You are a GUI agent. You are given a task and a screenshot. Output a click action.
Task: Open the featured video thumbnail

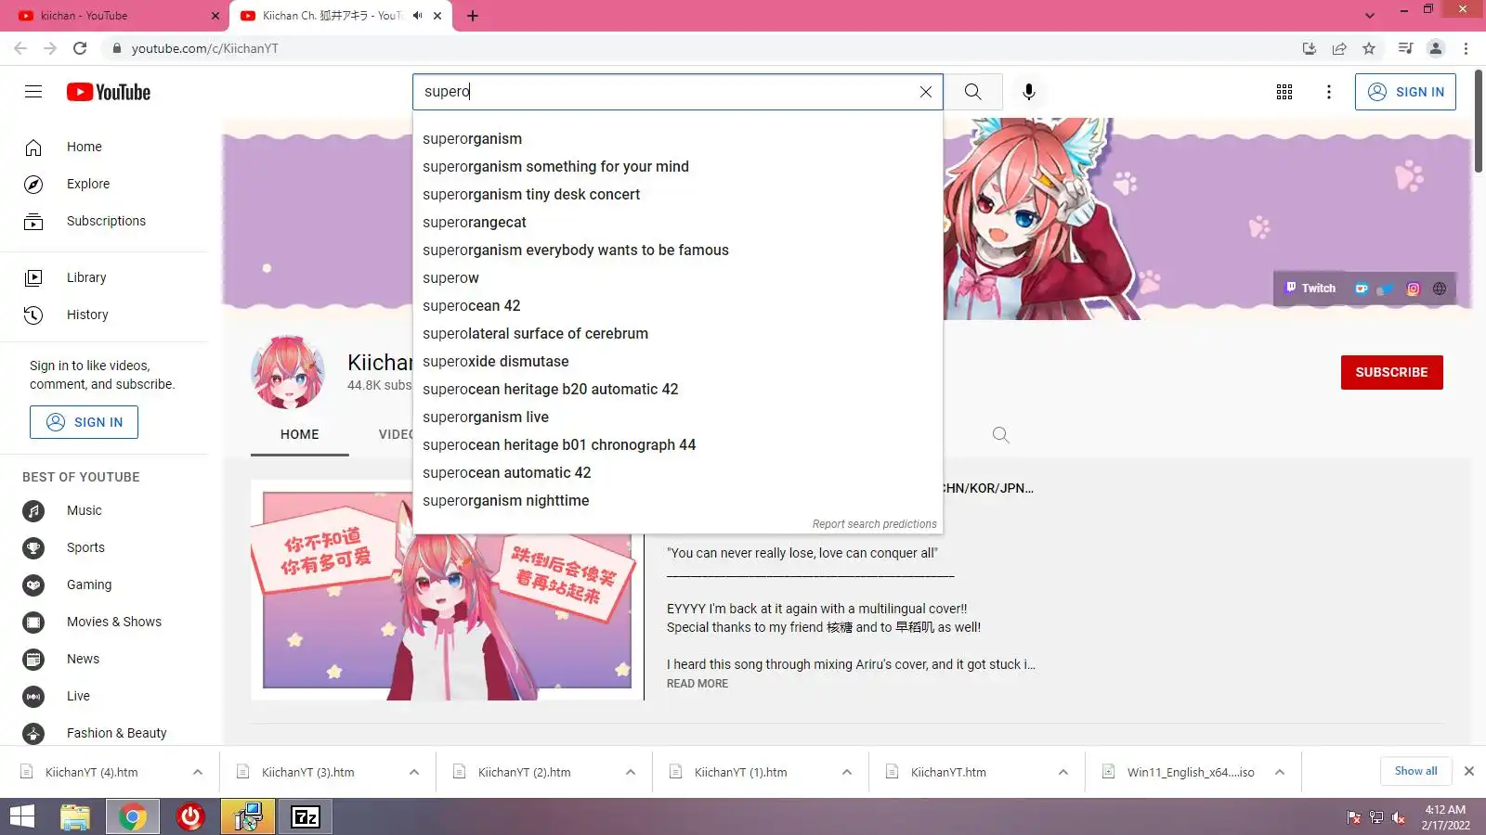[x=447, y=590]
